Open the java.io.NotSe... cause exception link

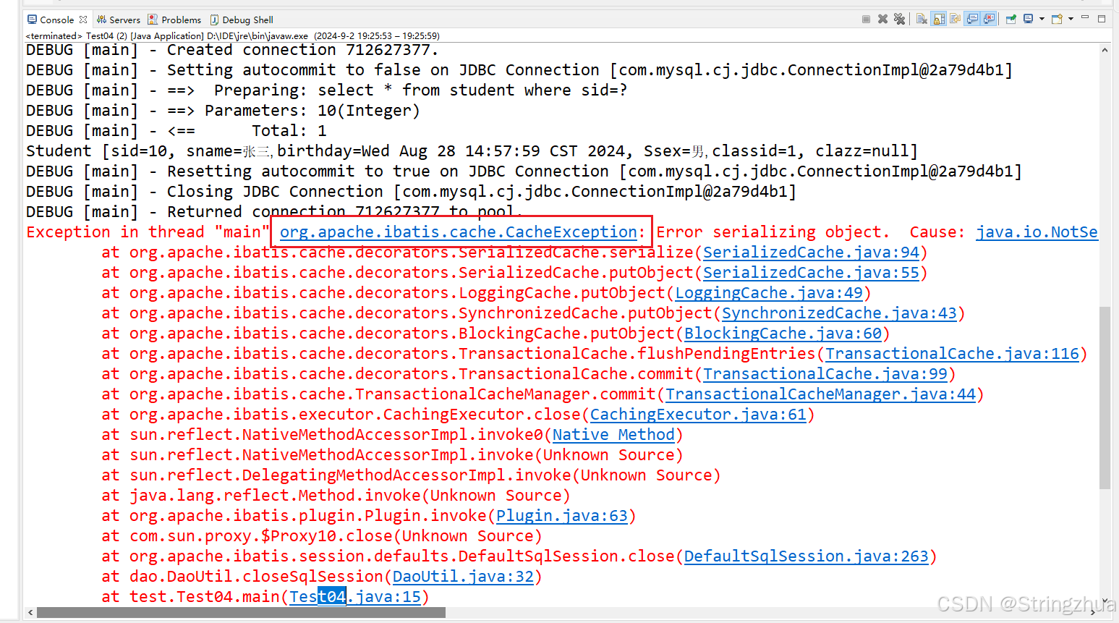(x=1037, y=232)
